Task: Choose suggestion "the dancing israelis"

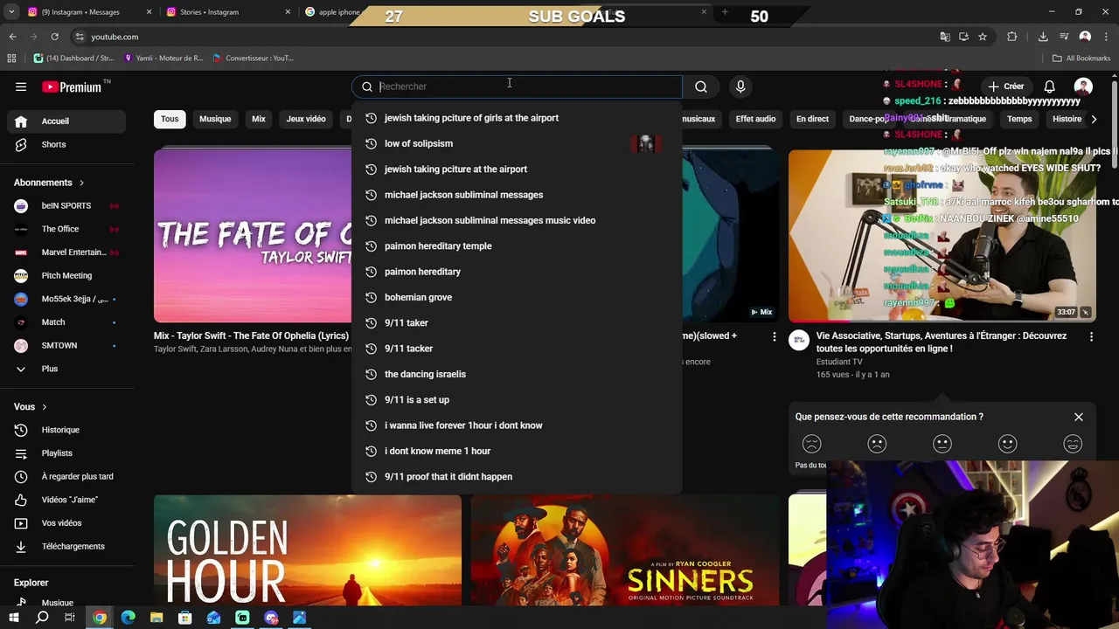Action: (x=516, y=374)
